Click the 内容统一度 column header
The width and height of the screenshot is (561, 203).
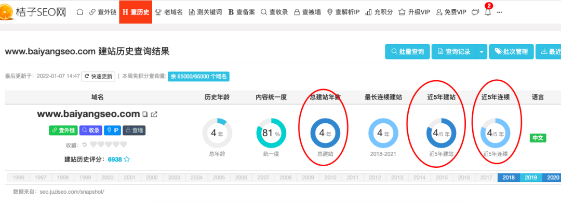[271, 97]
